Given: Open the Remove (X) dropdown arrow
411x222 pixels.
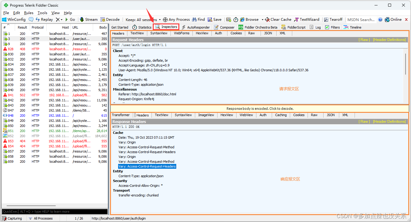Looking at the screenshot, I should pyautogui.click(x=62, y=20).
